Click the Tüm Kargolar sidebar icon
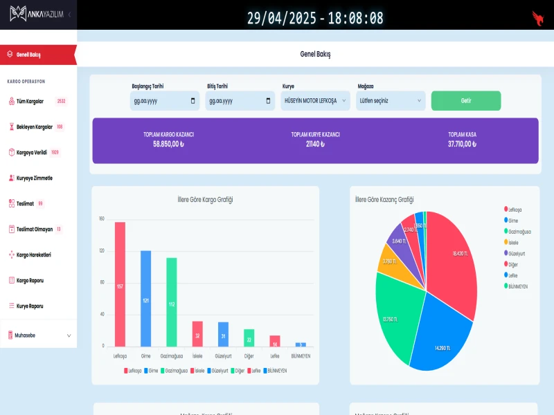This screenshot has width=554, height=415. point(11,102)
